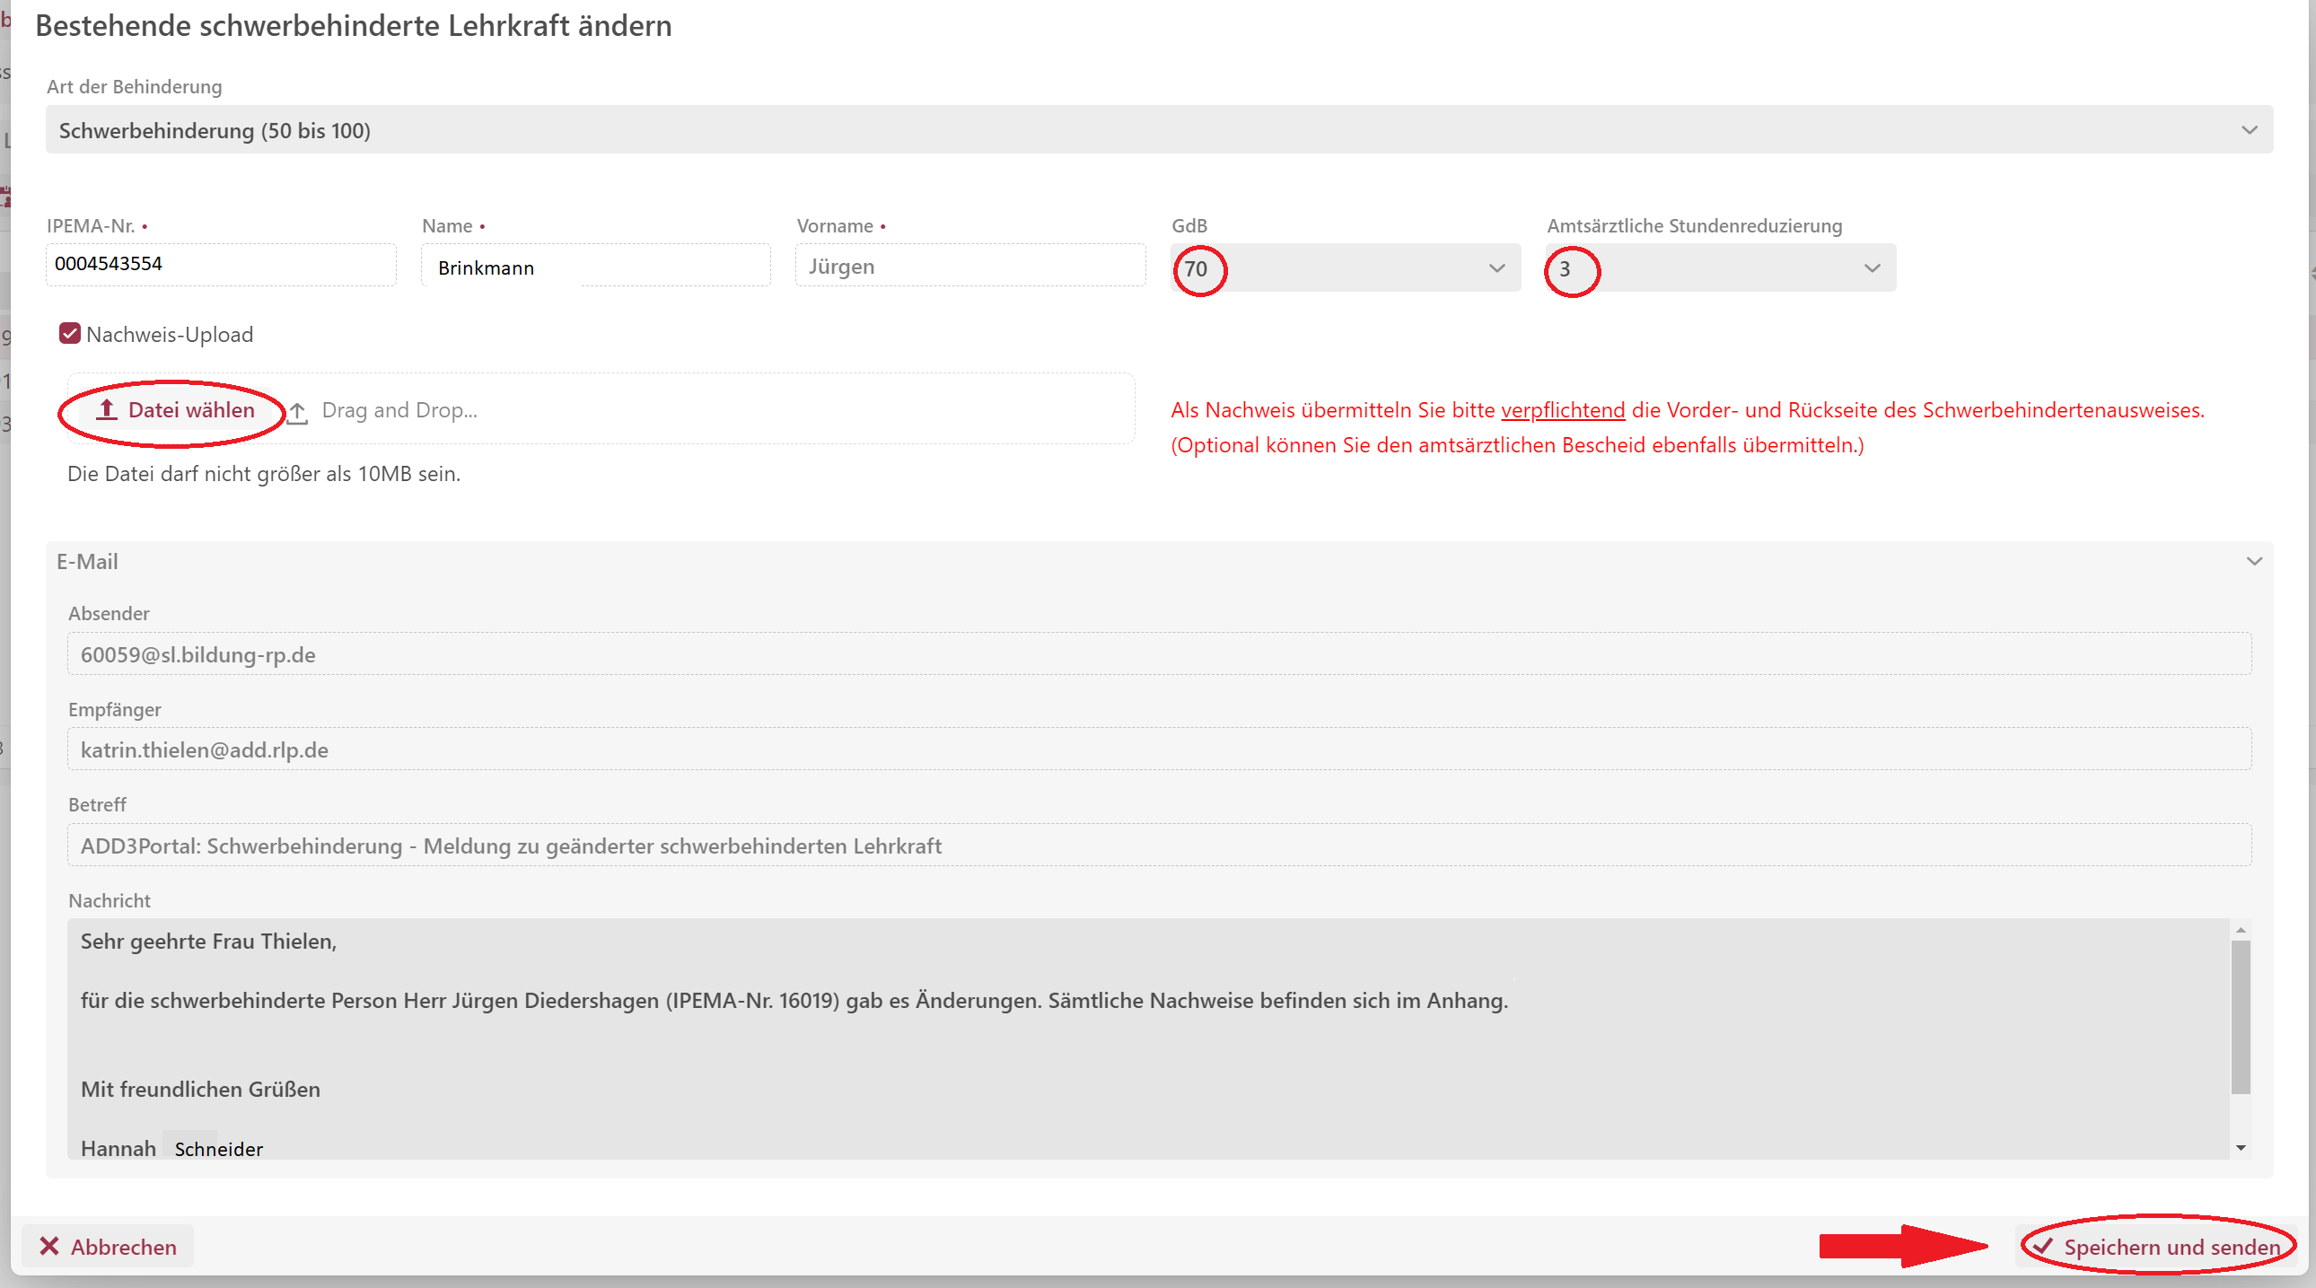
Task: Click the Name field containing Brinkmann
Action: point(594,267)
